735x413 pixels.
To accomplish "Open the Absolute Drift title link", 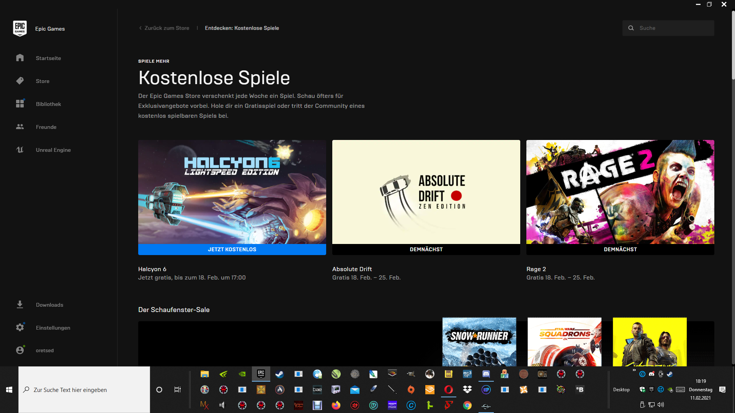I will (x=352, y=269).
